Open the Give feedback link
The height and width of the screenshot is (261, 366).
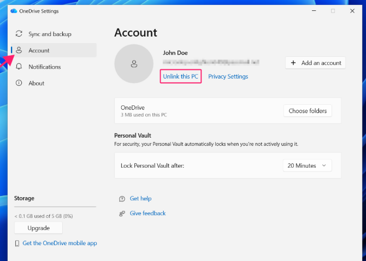click(x=147, y=213)
